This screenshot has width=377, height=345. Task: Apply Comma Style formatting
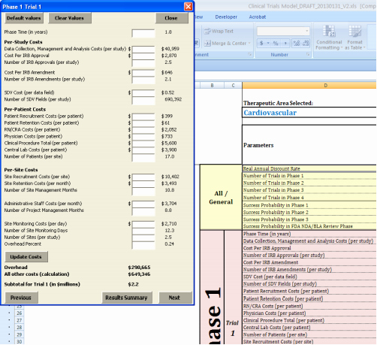[x=285, y=43]
